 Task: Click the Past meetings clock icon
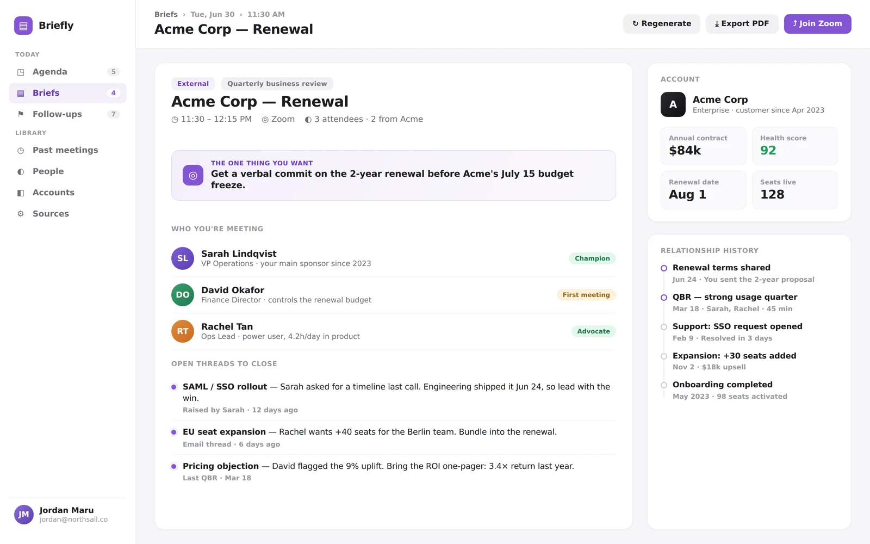21,150
